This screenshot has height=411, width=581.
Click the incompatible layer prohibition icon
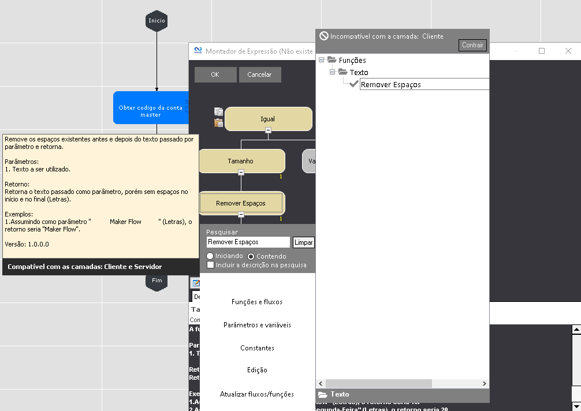pyautogui.click(x=324, y=36)
